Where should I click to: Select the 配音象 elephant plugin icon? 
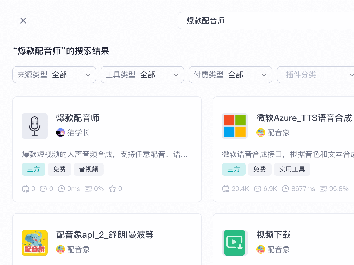(35, 243)
